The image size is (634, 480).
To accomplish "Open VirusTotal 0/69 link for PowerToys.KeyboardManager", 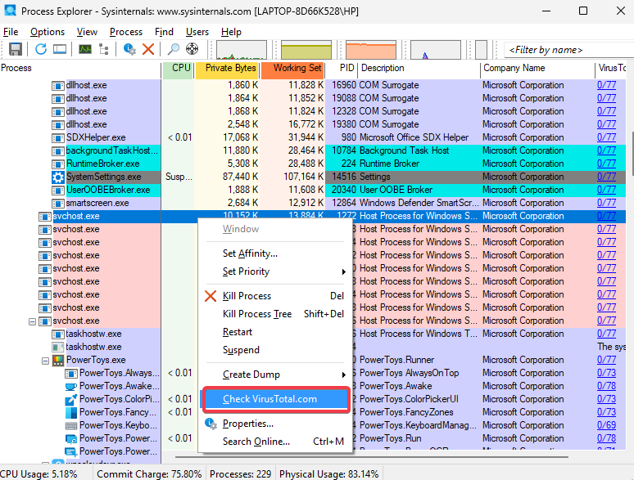I will pyautogui.click(x=606, y=425).
